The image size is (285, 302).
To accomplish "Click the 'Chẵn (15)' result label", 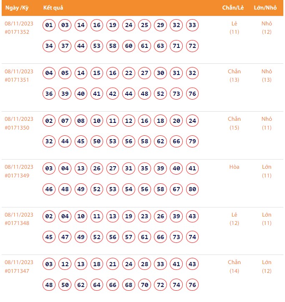I will click(x=234, y=123).
